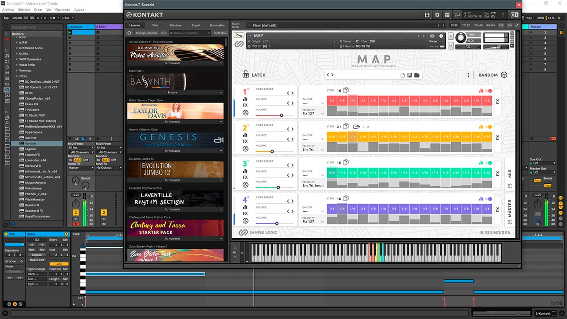Click Tap tempo button in Ableton
The width and height of the screenshot is (567, 319).
pyautogui.click(x=6, y=18)
